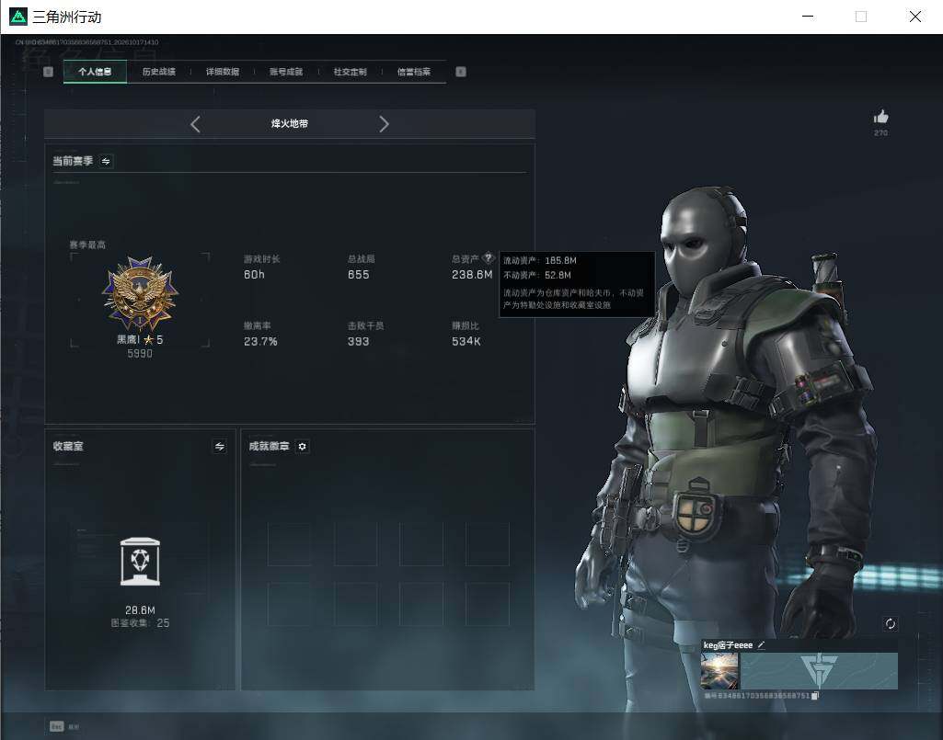Click the previous-tab key icon left of 个人信息
This screenshot has height=740, width=943.
point(48,72)
